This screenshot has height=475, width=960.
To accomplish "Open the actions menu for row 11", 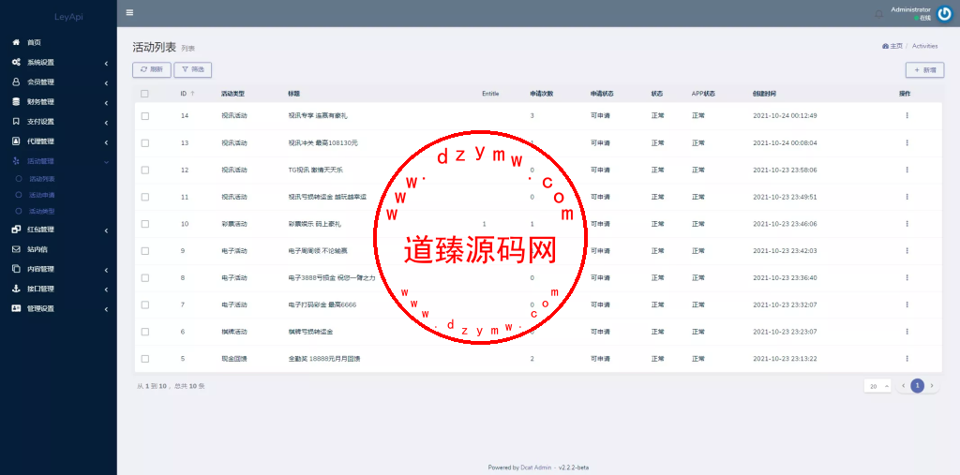I will pos(907,197).
